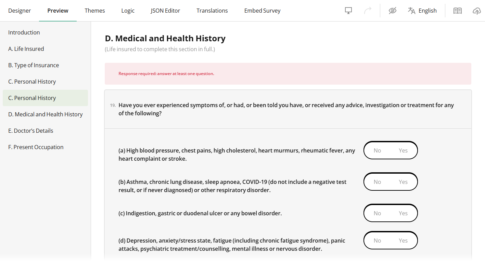The image size is (485, 261).
Task: Go to B. Type of Insurance page
Action: click(34, 65)
